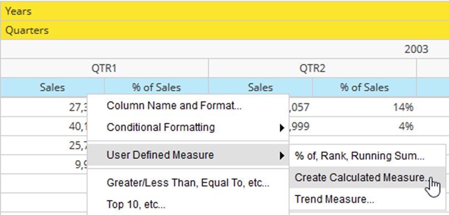
Task: Click the 2003 year header cell
Action: (x=224, y=49)
